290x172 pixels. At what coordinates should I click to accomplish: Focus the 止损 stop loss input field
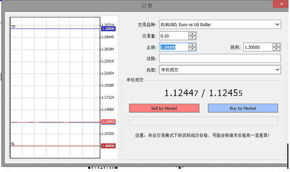coord(174,47)
